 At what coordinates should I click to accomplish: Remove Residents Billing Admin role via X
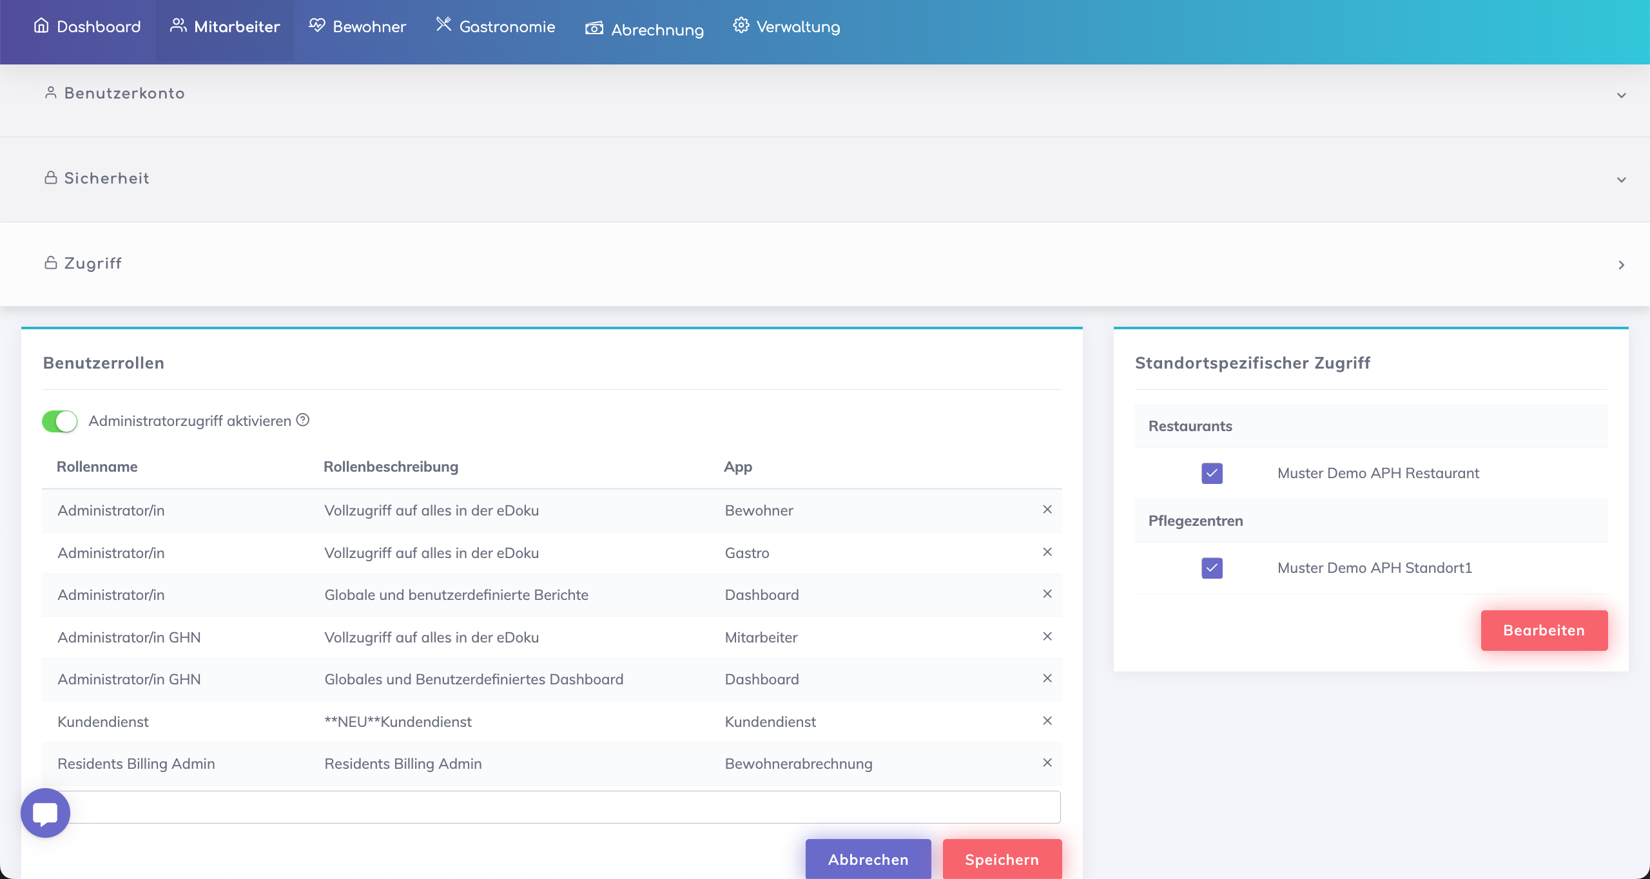1047,762
